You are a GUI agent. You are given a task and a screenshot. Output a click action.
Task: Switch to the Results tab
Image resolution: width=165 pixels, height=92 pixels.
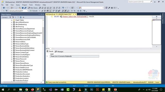click(50, 51)
